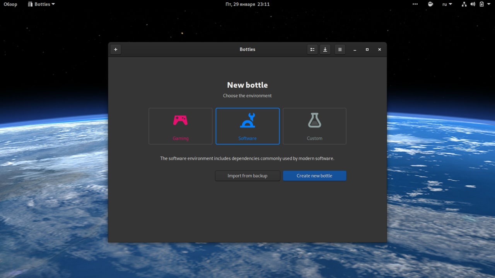The image size is (495, 278).
Task: Click the plus button to add bottle
Action: (x=116, y=49)
